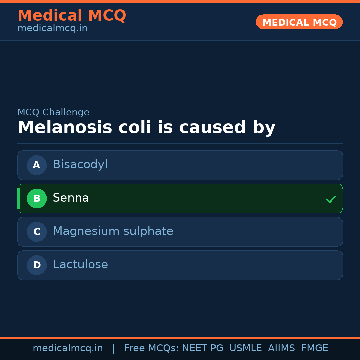Click the Medical MCQ header logo
360x360 pixels.
pos(72,16)
